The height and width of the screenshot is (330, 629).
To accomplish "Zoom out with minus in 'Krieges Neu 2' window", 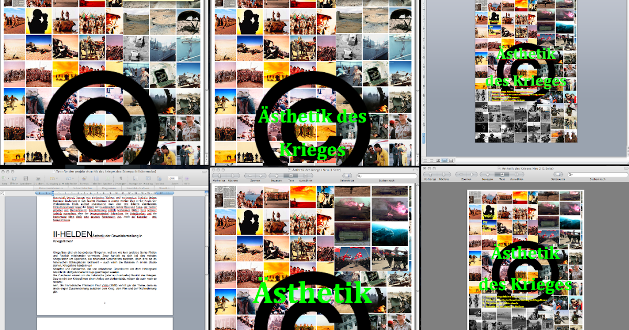I will (x=461, y=174).
